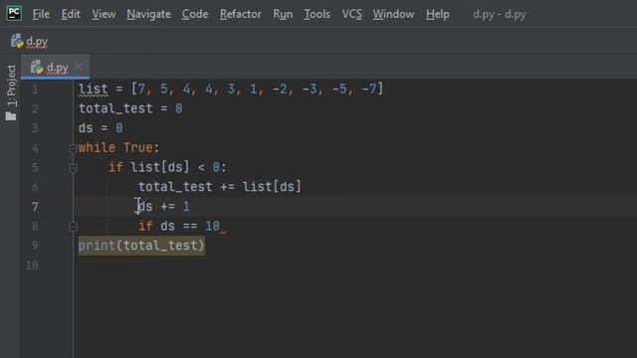The width and height of the screenshot is (637, 358).
Task: Collapse the if ds == 10 fold marker
Action: point(73,227)
